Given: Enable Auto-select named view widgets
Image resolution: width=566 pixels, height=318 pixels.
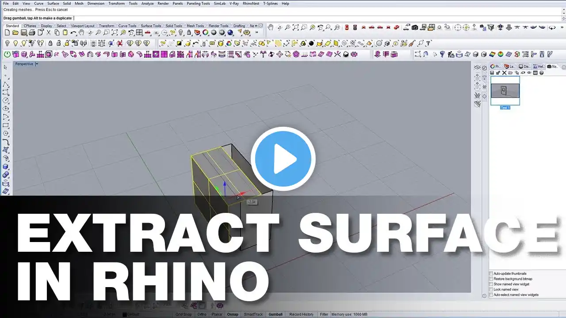Looking at the screenshot, I should 491,295.
